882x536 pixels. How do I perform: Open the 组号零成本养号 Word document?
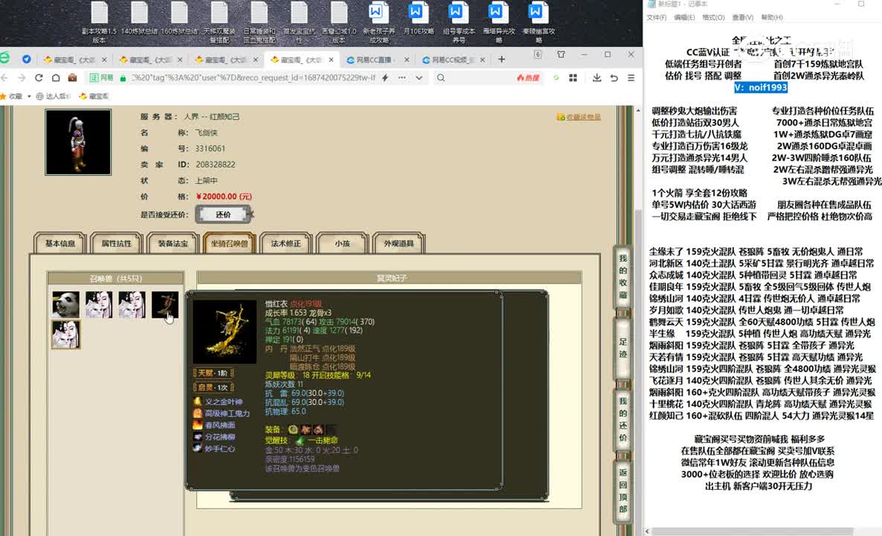[458, 22]
